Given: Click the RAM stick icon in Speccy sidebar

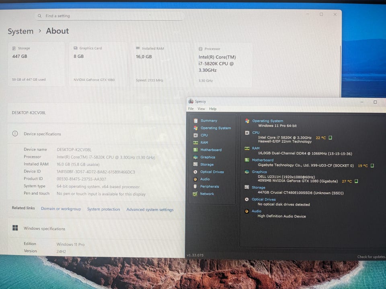Looking at the screenshot, I should click(195, 142).
